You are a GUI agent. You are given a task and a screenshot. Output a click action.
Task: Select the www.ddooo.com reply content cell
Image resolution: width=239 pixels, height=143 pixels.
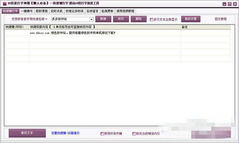(x=105, y=33)
